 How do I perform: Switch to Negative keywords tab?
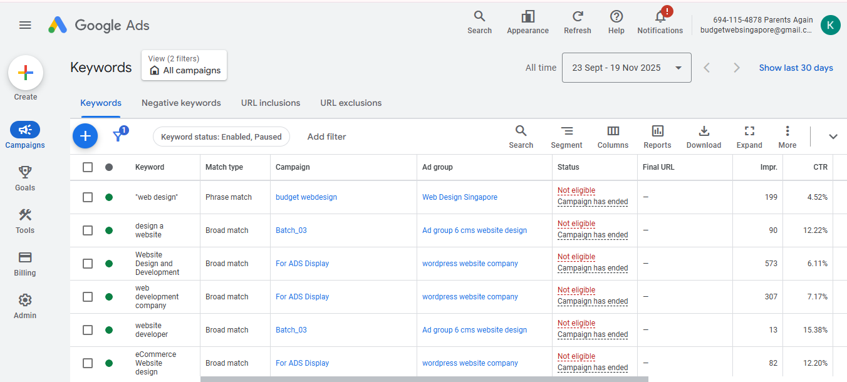181,103
